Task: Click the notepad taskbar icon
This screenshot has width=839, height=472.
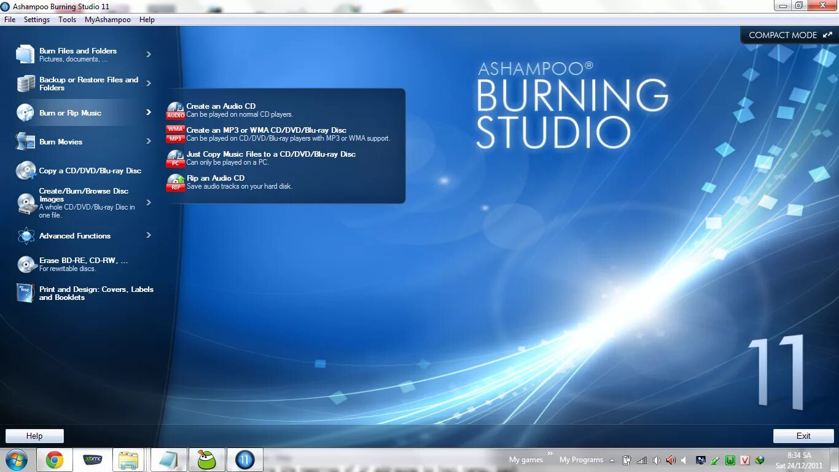Action: 168,460
